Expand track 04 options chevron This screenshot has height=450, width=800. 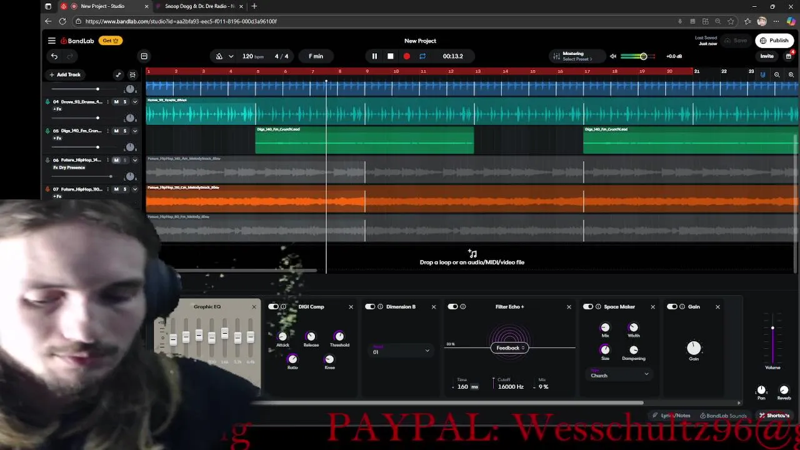click(134, 102)
